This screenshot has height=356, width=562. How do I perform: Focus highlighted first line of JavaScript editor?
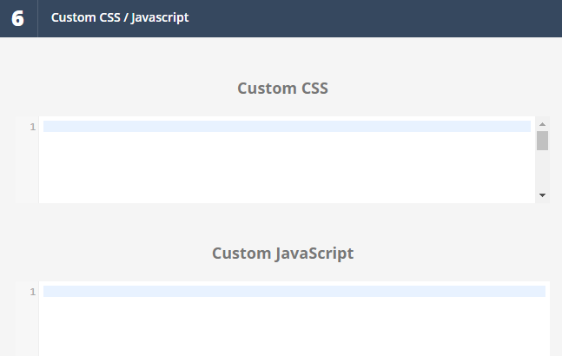pos(294,291)
